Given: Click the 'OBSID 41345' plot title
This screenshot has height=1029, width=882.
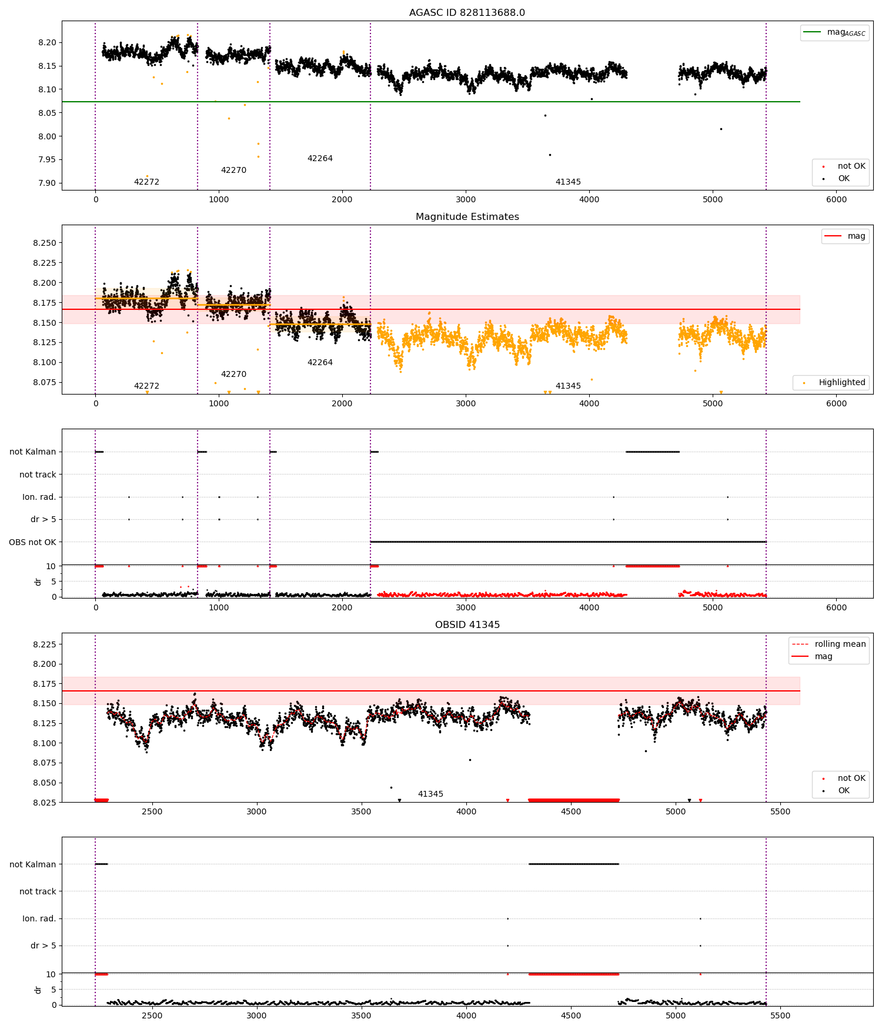Looking at the screenshot, I should pos(467,624).
